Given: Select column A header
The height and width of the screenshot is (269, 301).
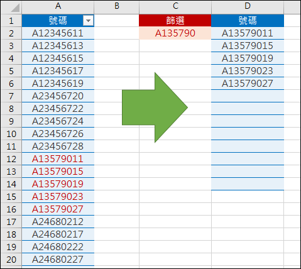Looking at the screenshot, I should pos(58,6).
